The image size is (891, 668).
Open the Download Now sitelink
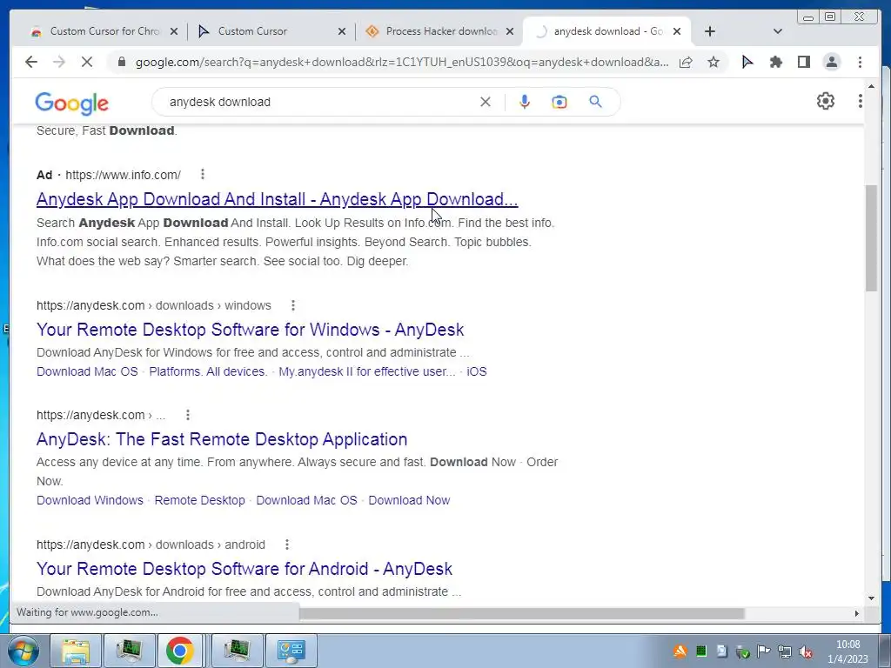click(409, 500)
